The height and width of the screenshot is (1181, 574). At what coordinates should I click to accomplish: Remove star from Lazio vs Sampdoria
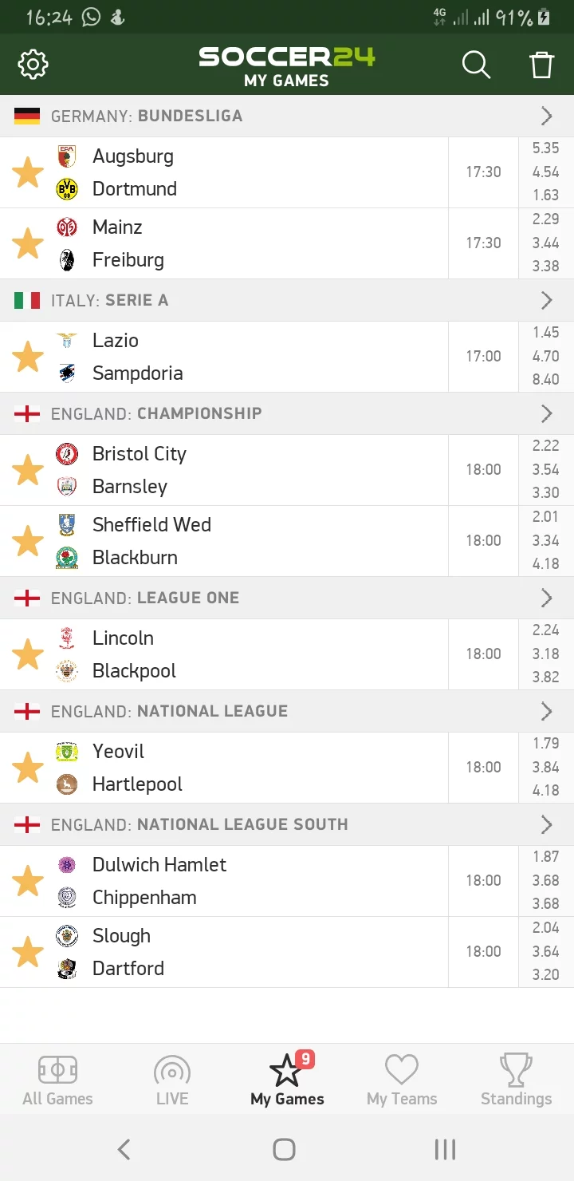point(28,357)
